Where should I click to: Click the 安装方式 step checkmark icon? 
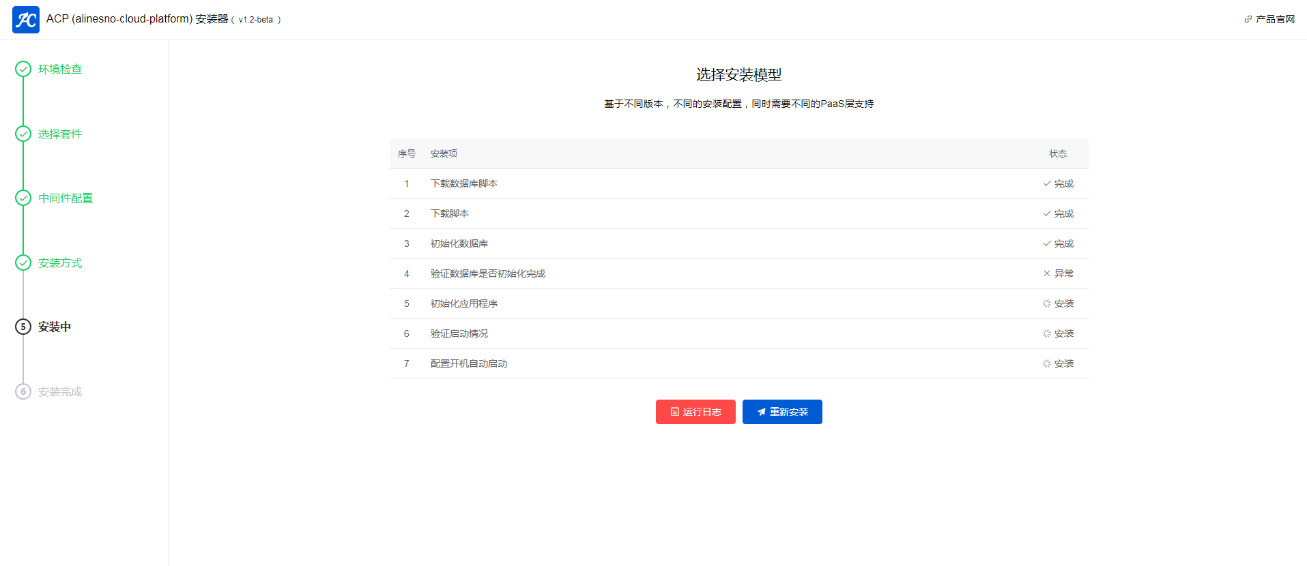(23, 263)
